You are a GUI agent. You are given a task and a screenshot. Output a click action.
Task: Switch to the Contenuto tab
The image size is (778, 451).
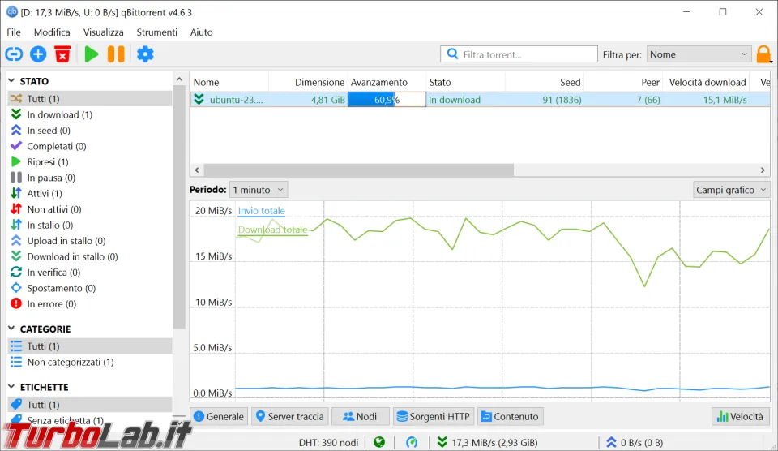(510, 416)
